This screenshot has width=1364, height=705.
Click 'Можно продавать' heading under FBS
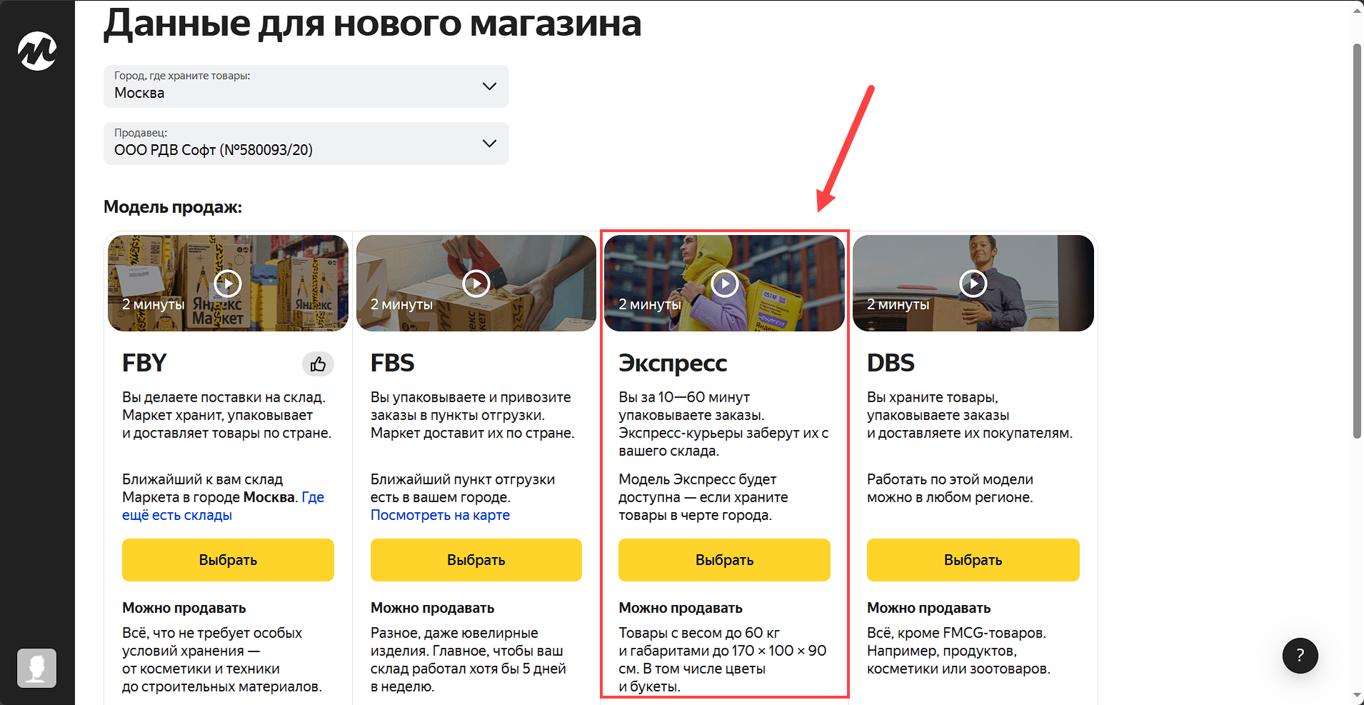[432, 608]
